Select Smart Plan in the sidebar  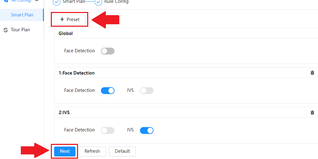pos(22,15)
